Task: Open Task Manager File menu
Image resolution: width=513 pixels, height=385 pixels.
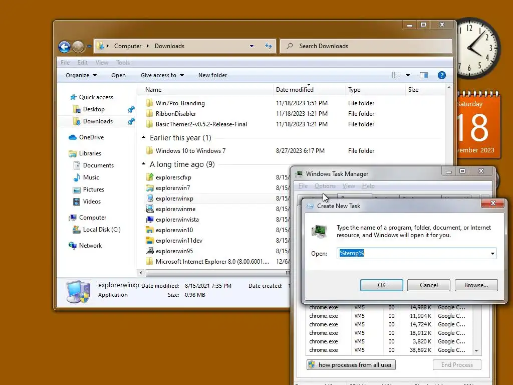Action: click(303, 186)
